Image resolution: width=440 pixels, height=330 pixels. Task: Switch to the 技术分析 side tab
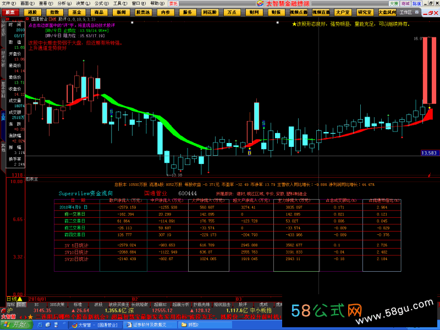3,59
